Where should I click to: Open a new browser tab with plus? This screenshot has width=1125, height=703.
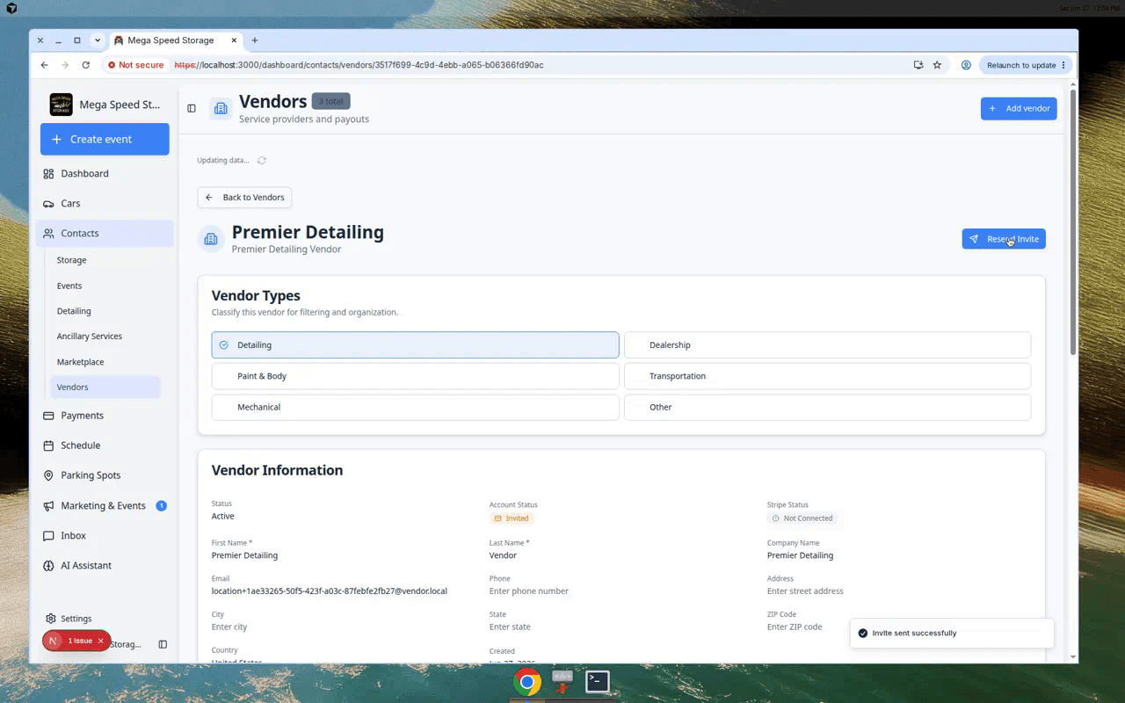pyautogui.click(x=255, y=40)
